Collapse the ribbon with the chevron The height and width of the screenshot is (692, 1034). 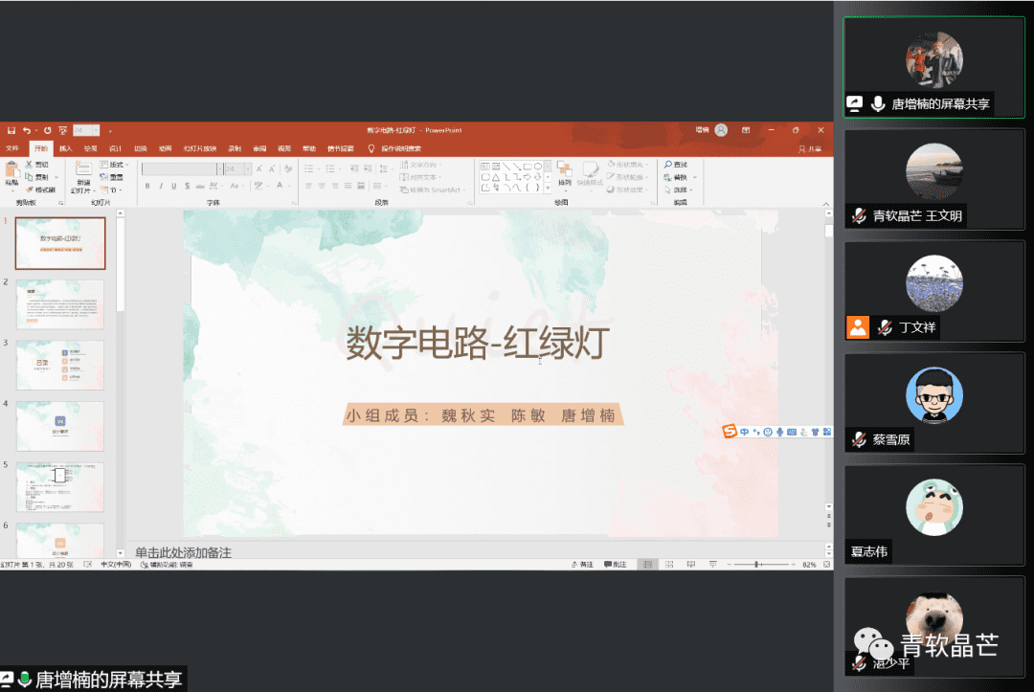pos(826,204)
